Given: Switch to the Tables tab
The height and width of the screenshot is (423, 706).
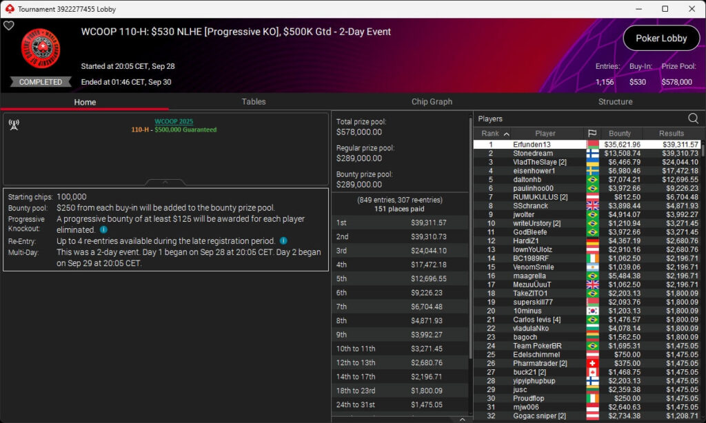Looking at the screenshot, I should click(254, 102).
